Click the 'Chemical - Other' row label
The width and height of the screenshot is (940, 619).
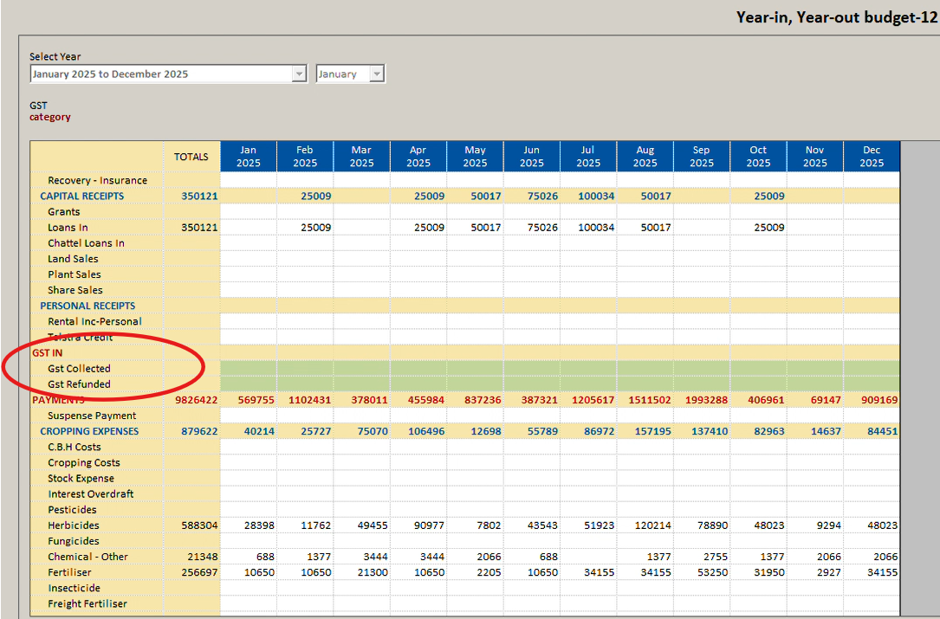pos(88,557)
